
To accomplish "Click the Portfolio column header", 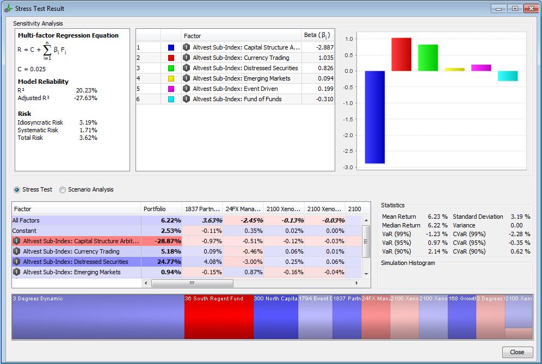I will coord(161,209).
